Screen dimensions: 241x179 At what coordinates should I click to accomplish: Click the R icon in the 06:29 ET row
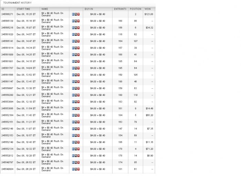coord(76,169)
